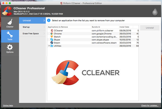Image resolution: width=162 pixels, height=109 pixels.
Task: Switch to the Startup tab
Action: coord(32,27)
